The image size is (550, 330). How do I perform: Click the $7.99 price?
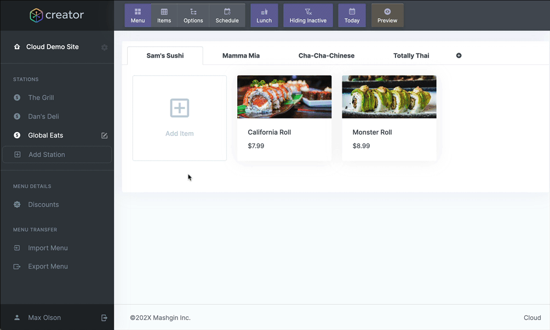(x=256, y=146)
